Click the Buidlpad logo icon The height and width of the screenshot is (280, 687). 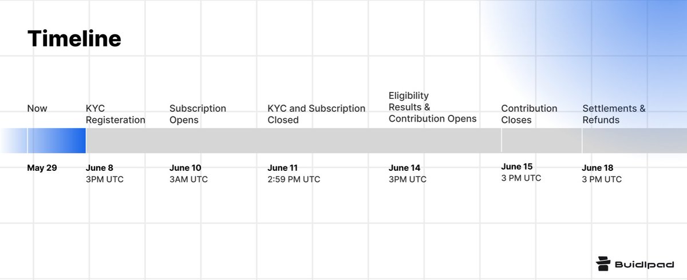603,263
